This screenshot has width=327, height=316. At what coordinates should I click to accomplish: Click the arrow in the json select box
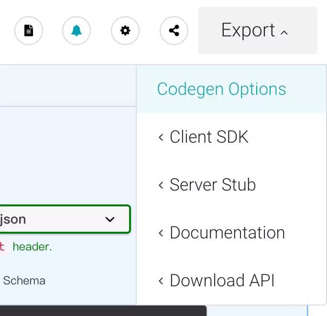pos(110,219)
